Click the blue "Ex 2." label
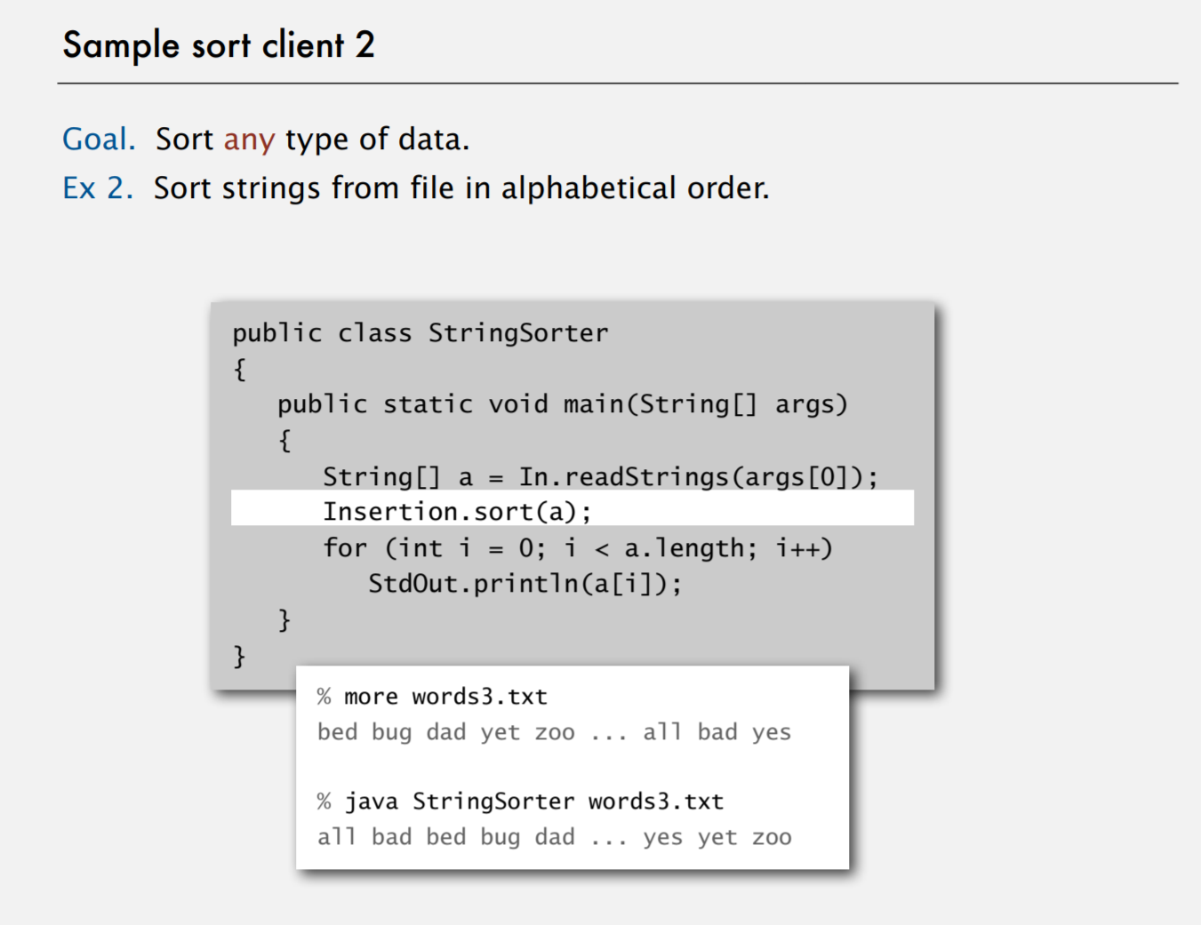The image size is (1201, 925). pos(97,188)
